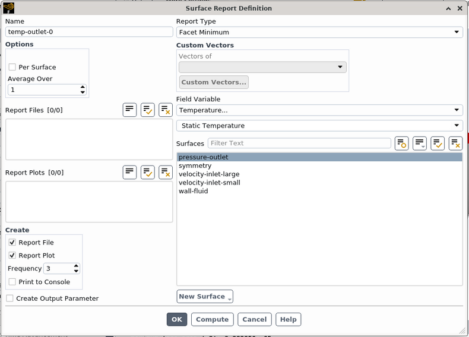469x337 pixels.
Task: Select wall-fluid surface in the list
Action: pos(194,191)
